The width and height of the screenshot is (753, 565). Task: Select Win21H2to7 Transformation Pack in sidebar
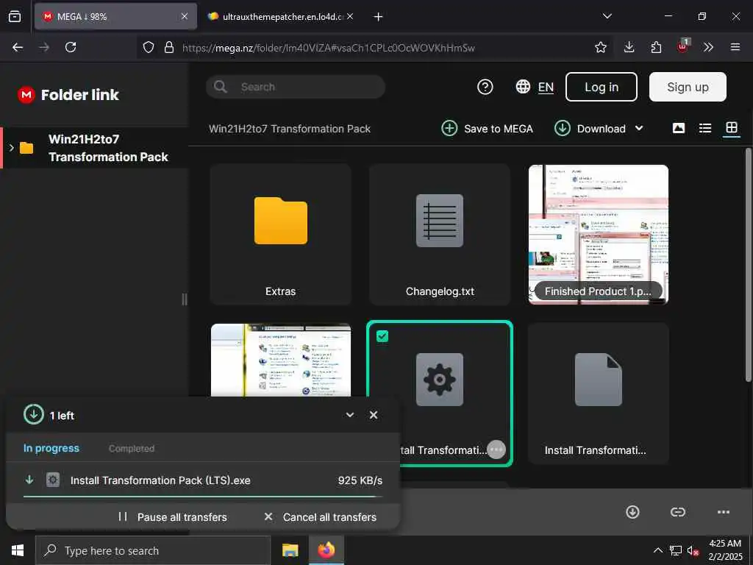click(x=95, y=148)
